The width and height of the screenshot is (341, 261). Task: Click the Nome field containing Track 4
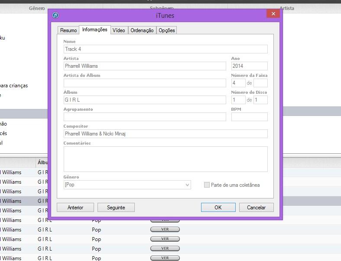coord(166,49)
